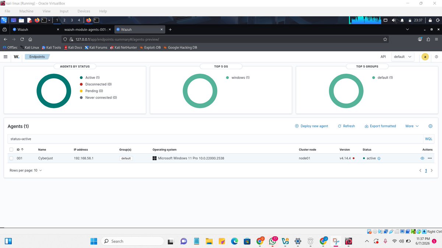Click the Kali volume speaker icon
This screenshot has width=442, height=248.
[x=394, y=20]
